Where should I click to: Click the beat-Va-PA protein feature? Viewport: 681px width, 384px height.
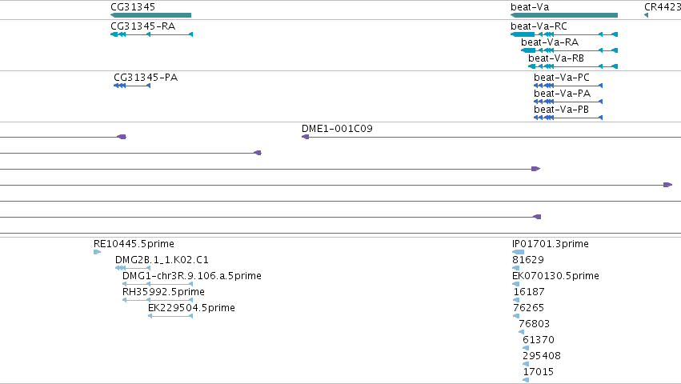[x=568, y=102]
